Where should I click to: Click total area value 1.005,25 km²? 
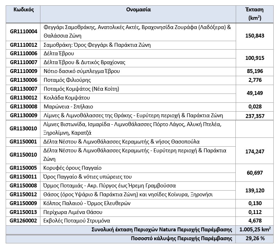255,230
